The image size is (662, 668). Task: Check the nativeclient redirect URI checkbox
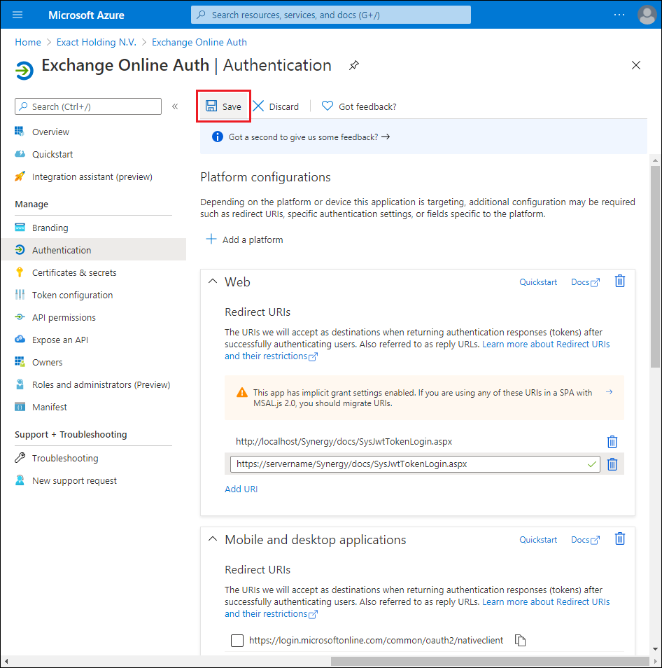237,640
